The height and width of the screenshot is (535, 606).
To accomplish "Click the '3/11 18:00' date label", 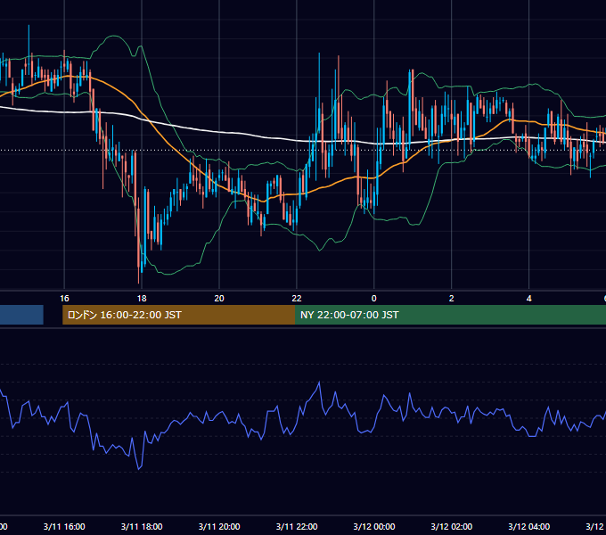I will click(142, 526).
